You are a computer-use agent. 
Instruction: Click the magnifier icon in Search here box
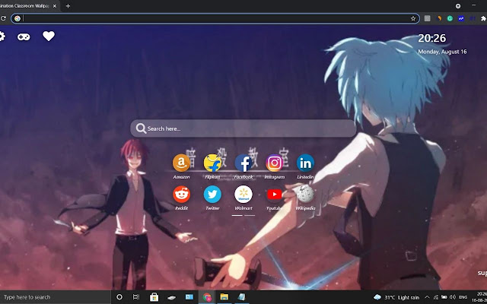pos(141,128)
